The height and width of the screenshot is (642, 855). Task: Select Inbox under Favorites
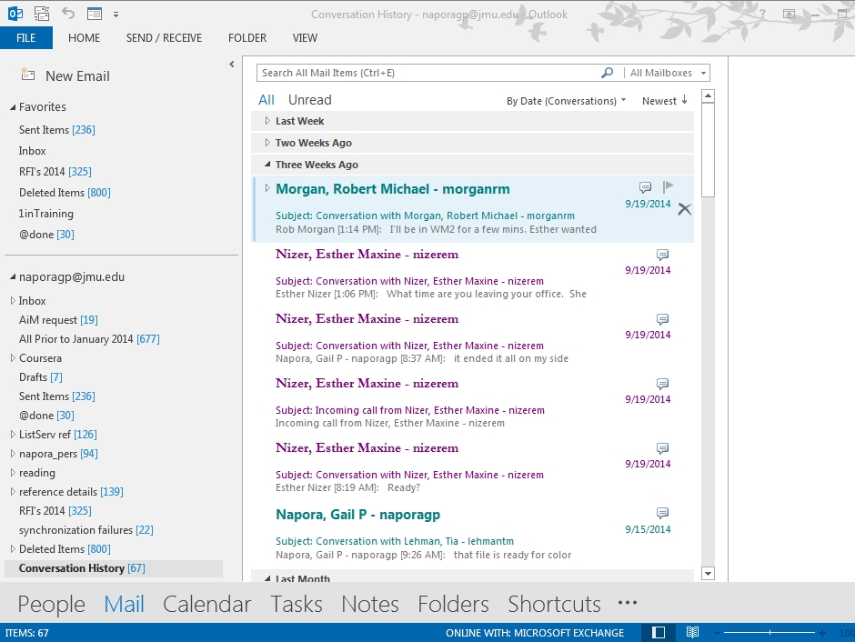point(32,150)
